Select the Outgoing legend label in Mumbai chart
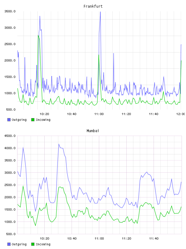This screenshot has height=249, width=186. 19,244
